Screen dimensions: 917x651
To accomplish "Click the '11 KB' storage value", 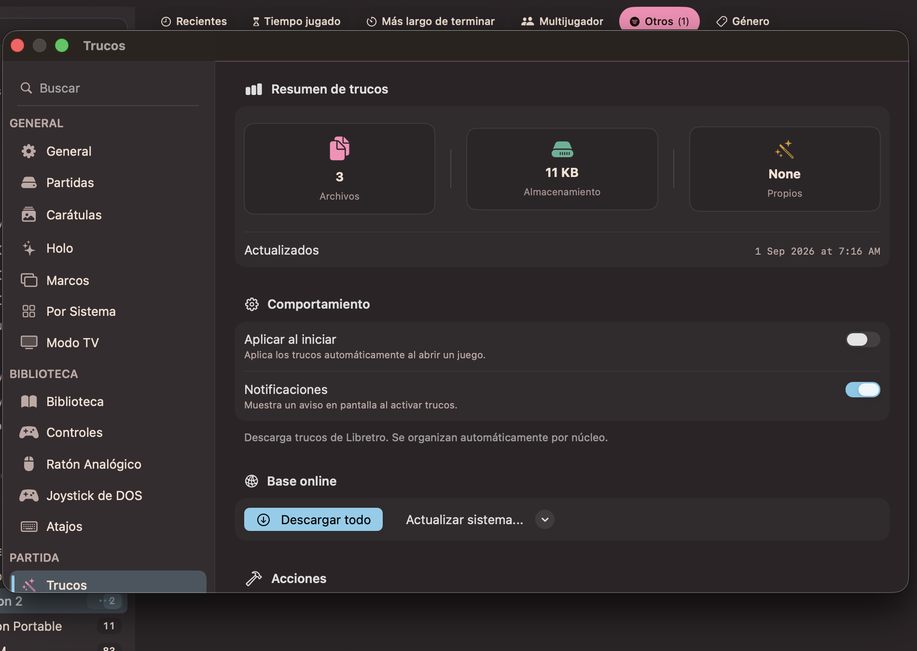I will (562, 173).
